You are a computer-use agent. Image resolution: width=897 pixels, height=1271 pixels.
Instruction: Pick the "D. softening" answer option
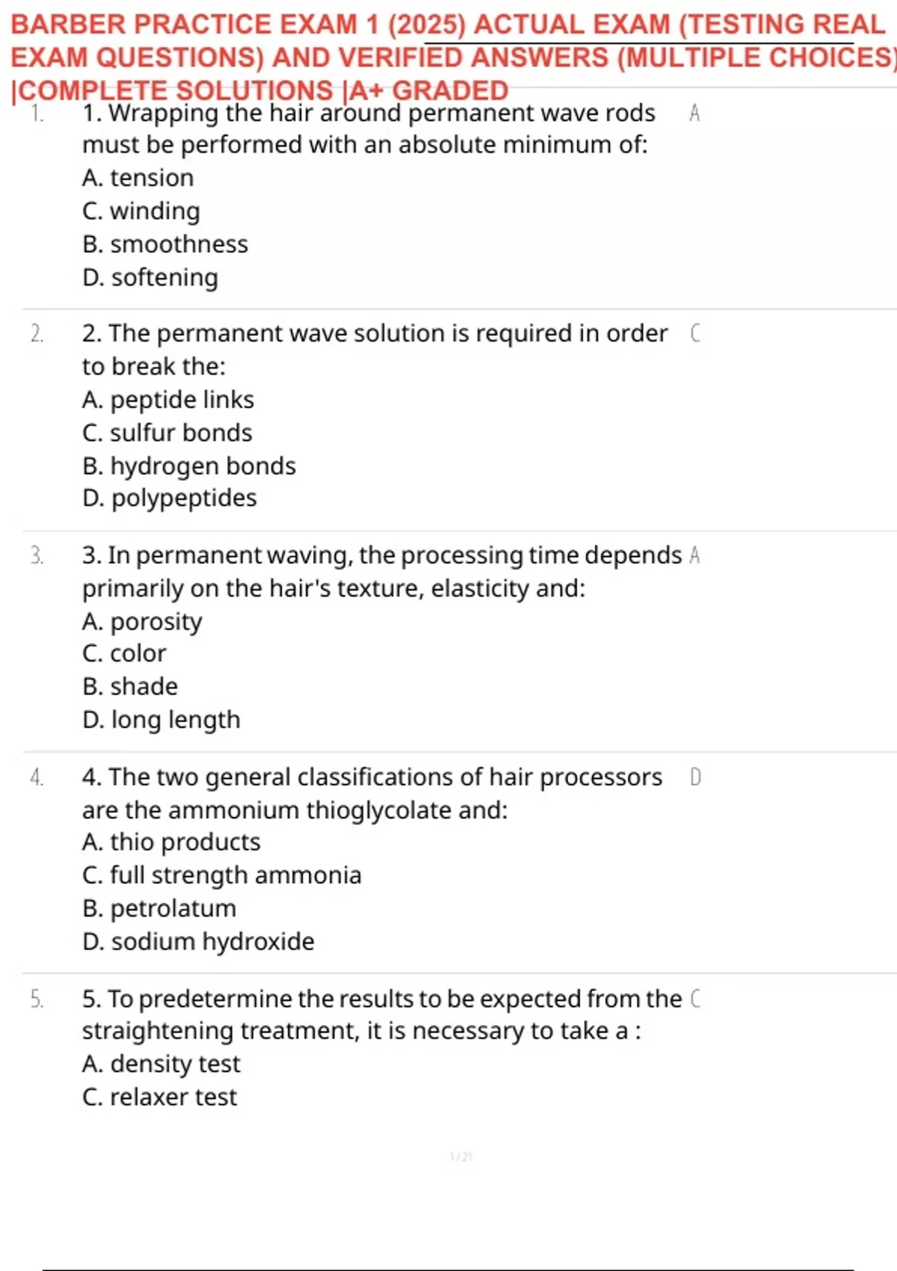[x=150, y=277]
